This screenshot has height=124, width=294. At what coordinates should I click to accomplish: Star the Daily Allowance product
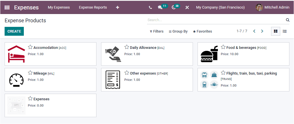pyautogui.click(x=127, y=47)
